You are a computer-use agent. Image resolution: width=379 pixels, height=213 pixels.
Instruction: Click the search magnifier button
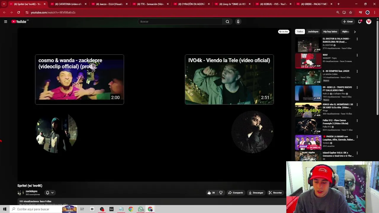[x=227, y=22]
